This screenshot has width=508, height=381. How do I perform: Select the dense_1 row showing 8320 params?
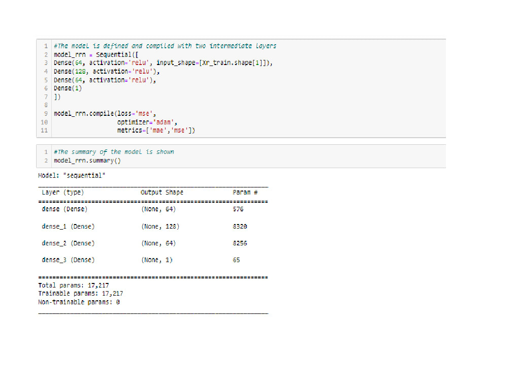pyautogui.click(x=69, y=226)
